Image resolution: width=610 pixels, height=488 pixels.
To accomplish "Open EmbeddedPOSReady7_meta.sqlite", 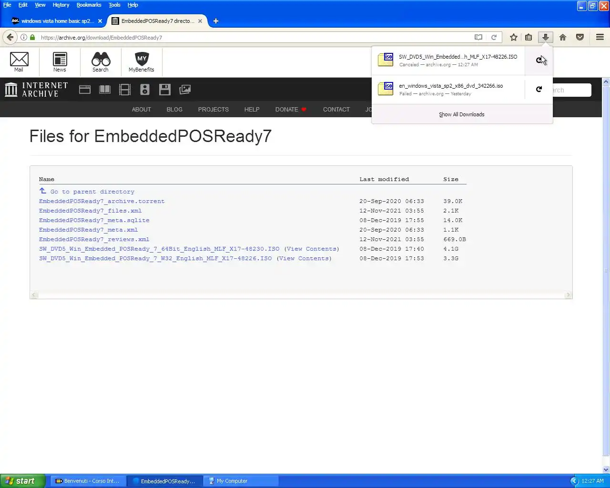I will click(94, 220).
